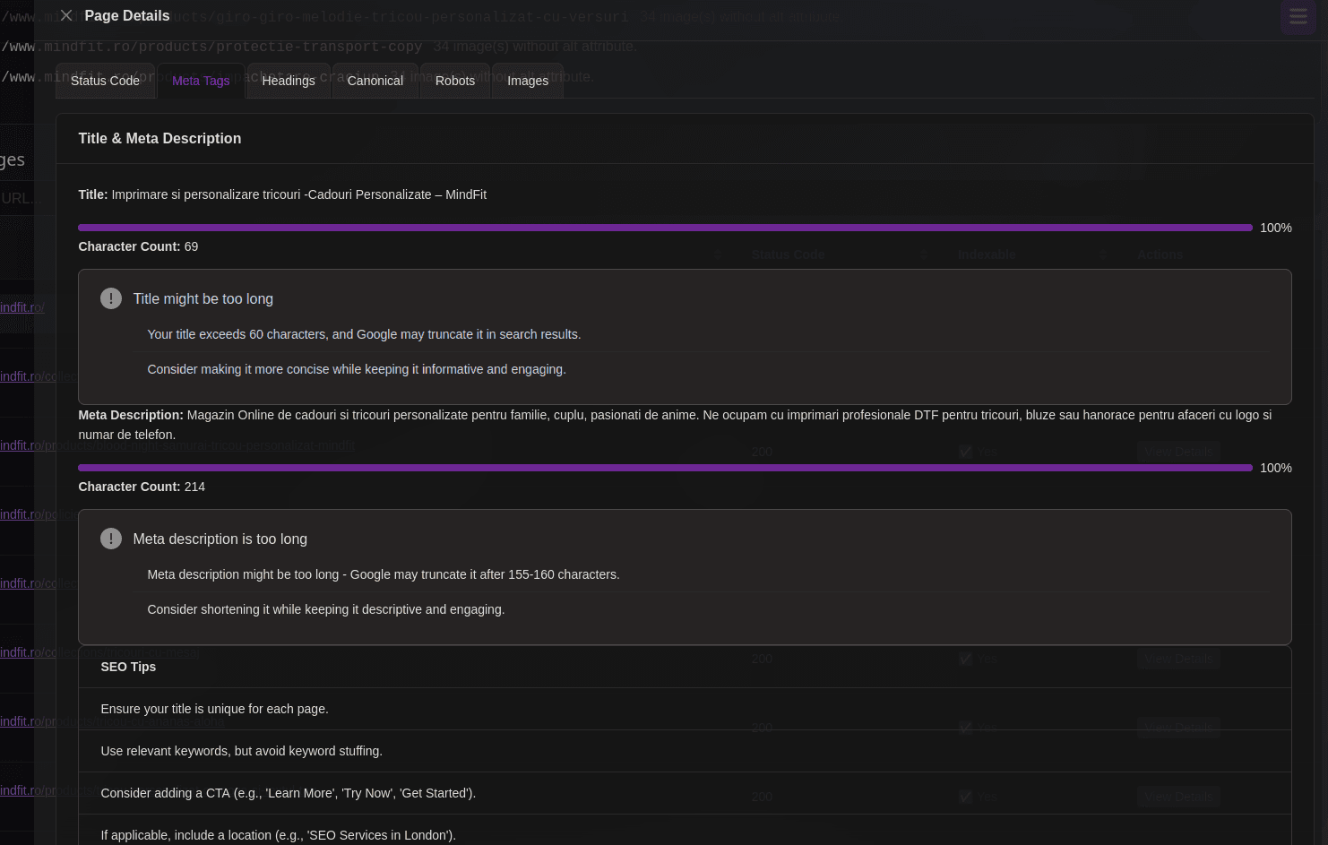
Task: Click the meta description progress bar
Action: point(665,468)
